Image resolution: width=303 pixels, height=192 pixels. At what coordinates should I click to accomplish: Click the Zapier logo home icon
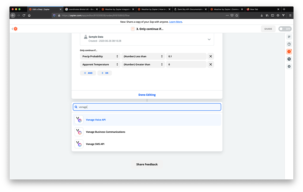(x=16, y=29)
